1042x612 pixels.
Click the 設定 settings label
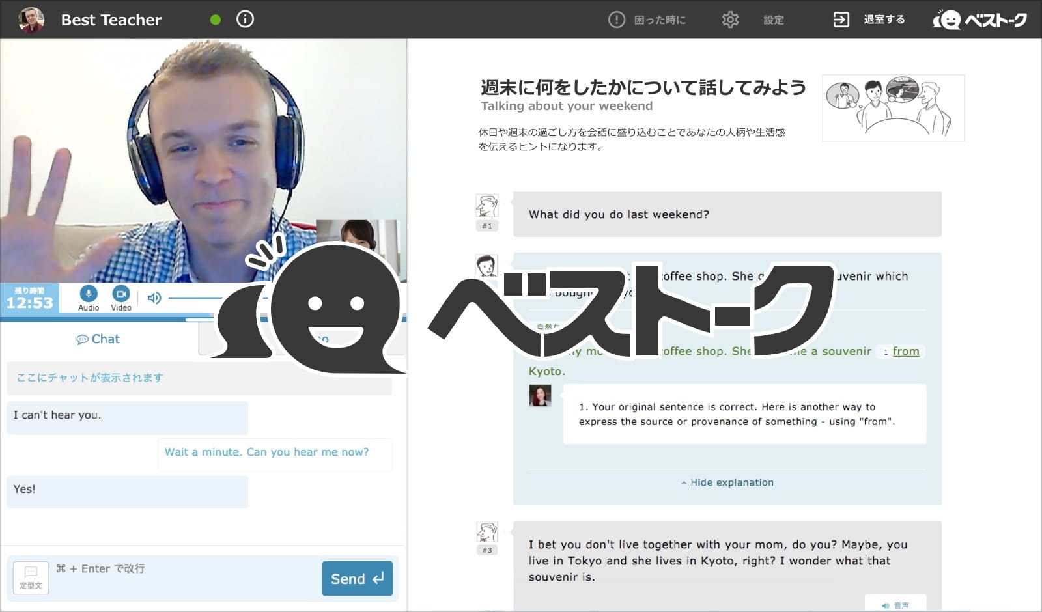pos(774,20)
